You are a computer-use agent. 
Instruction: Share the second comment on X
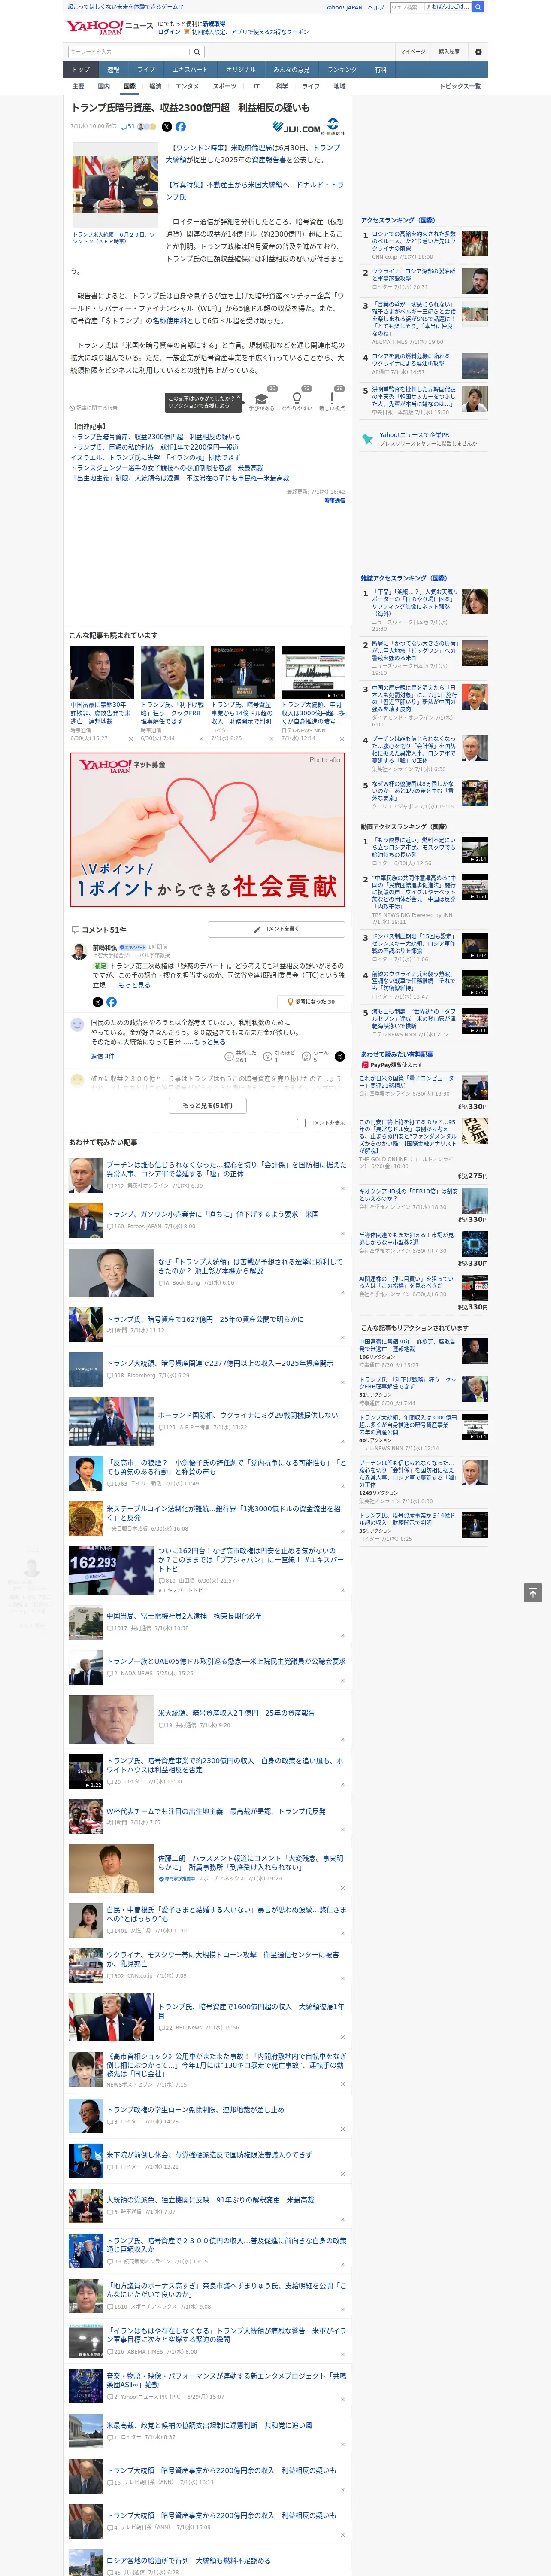(x=340, y=1056)
